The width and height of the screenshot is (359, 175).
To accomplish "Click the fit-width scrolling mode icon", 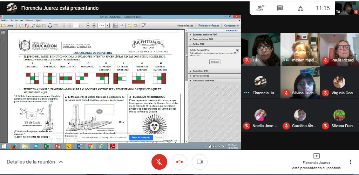I will tap(116, 26).
